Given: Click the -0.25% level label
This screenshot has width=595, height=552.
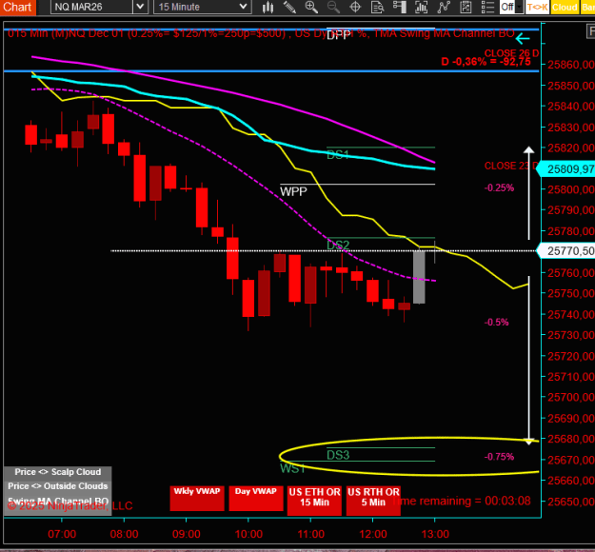Looking at the screenshot, I should (x=499, y=187).
